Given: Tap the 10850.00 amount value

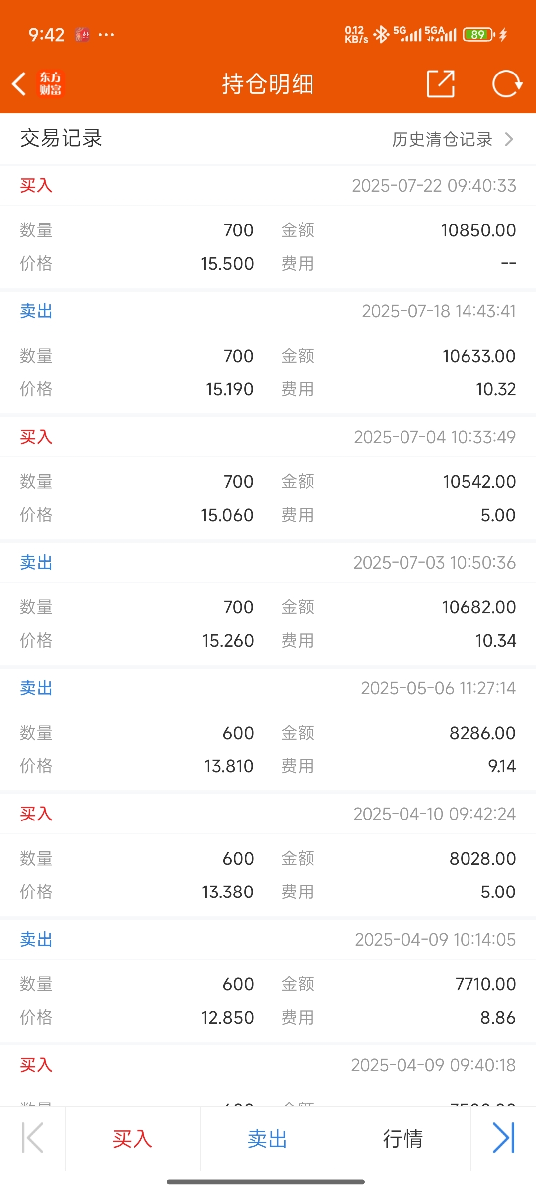Looking at the screenshot, I should click(478, 230).
